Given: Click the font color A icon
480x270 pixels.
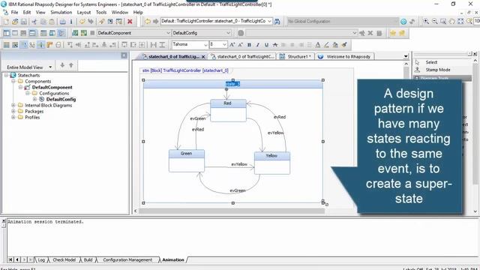Looking at the screenshot, I should point(318,45).
